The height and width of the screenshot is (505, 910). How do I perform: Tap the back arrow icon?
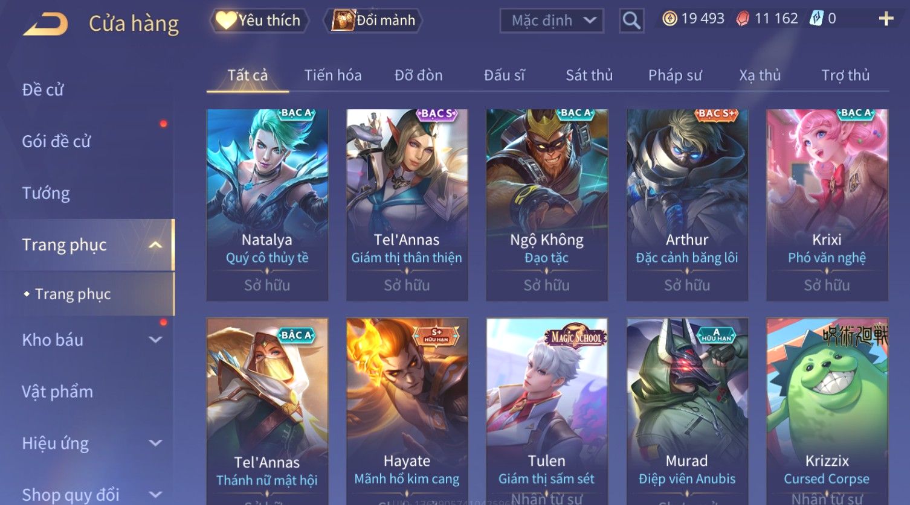point(45,24)
